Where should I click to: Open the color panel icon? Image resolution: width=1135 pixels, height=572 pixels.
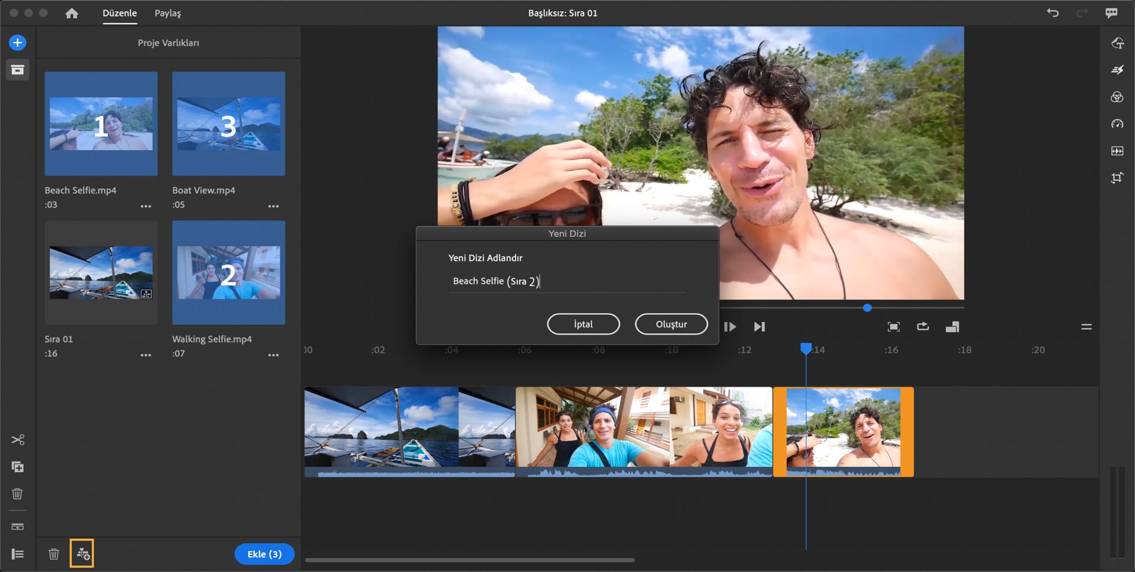[x=1117, y=97]
